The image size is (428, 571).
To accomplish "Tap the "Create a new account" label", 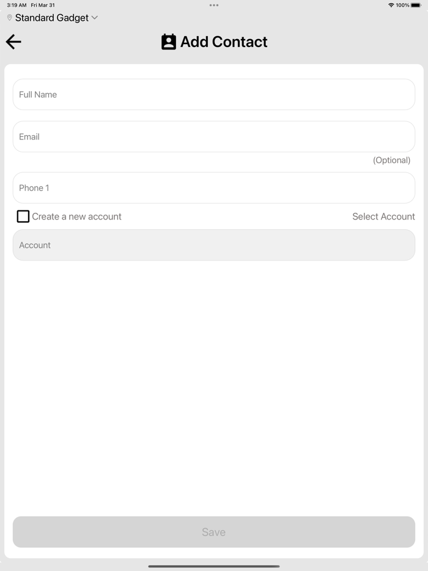I will pyautogui.click(x=76, y=216).
